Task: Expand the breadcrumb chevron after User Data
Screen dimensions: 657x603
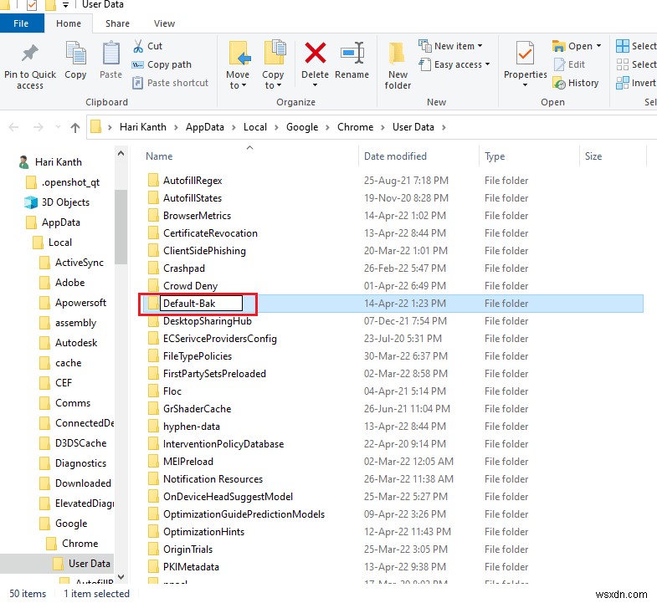Action: 444,127
